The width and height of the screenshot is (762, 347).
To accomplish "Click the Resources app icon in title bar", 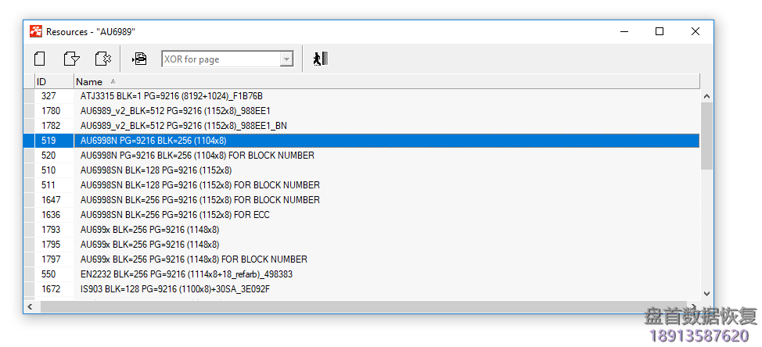I will click(x=36, y=31).
